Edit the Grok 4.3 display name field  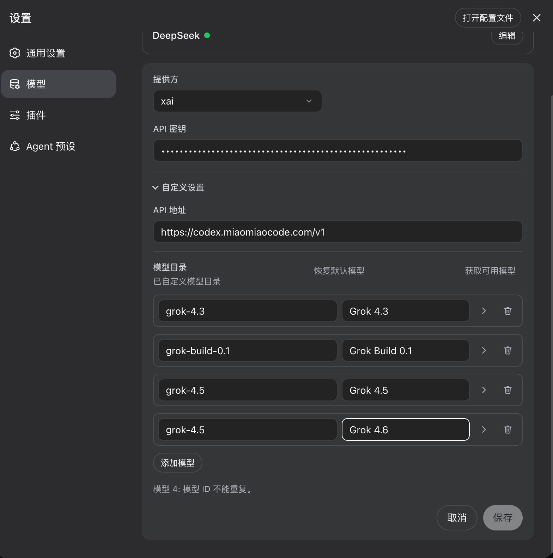[406, 311]
